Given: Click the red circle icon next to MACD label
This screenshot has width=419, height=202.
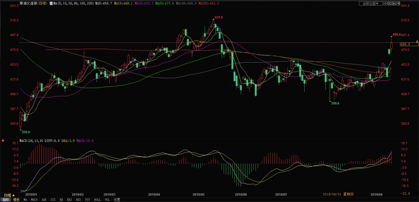Looking at the screenshot, I should tap(3, 140).
